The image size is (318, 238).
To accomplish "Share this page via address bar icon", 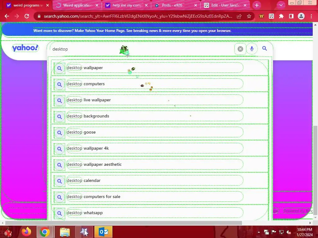I will coord(239,16).
